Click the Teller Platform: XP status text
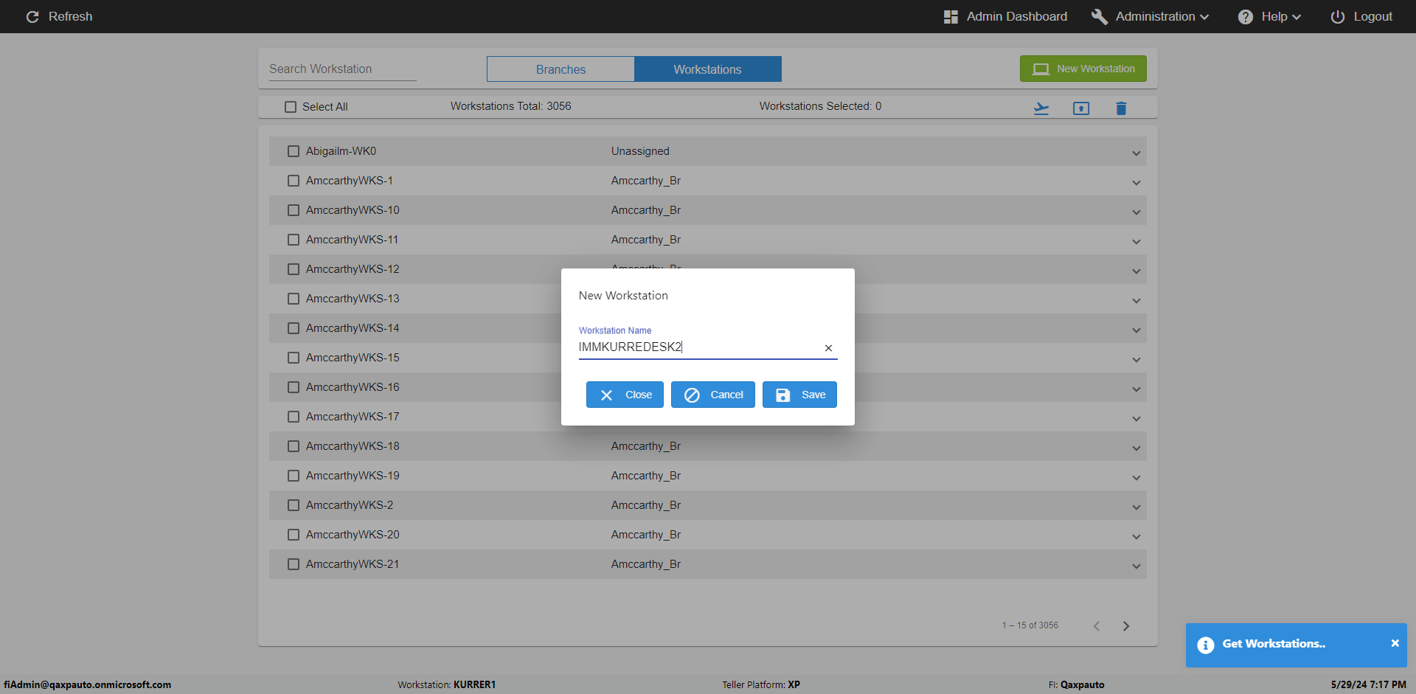Viewport: 1416px width, 694px height. pyautogui.click(x=761, y=684)
